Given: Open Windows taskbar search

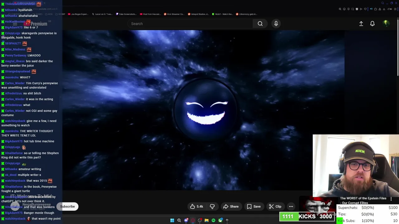Looking at the screenshot, I should [179, 220].
